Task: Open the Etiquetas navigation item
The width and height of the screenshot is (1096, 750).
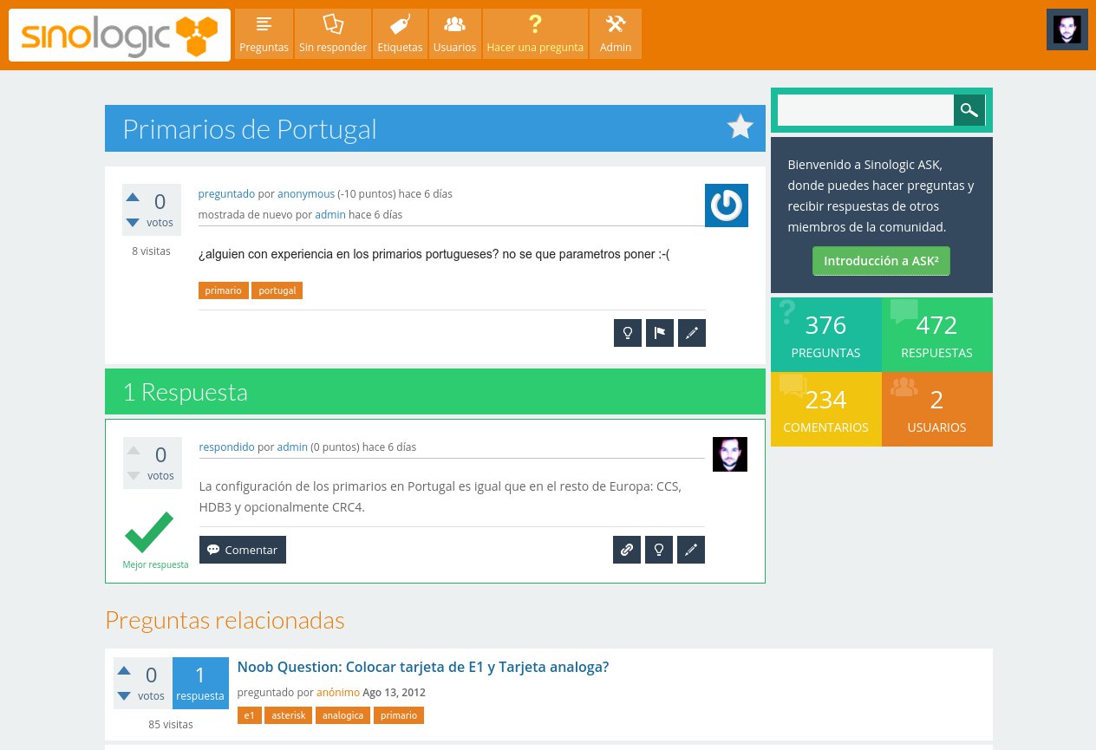Action: tap(400, 34)
